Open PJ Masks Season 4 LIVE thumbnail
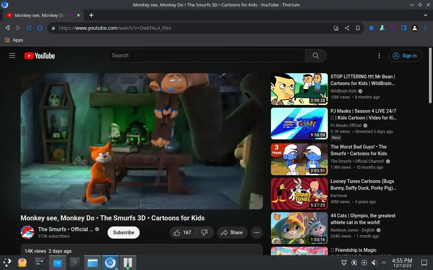The image size is (433, 270). tap(299, 124)
